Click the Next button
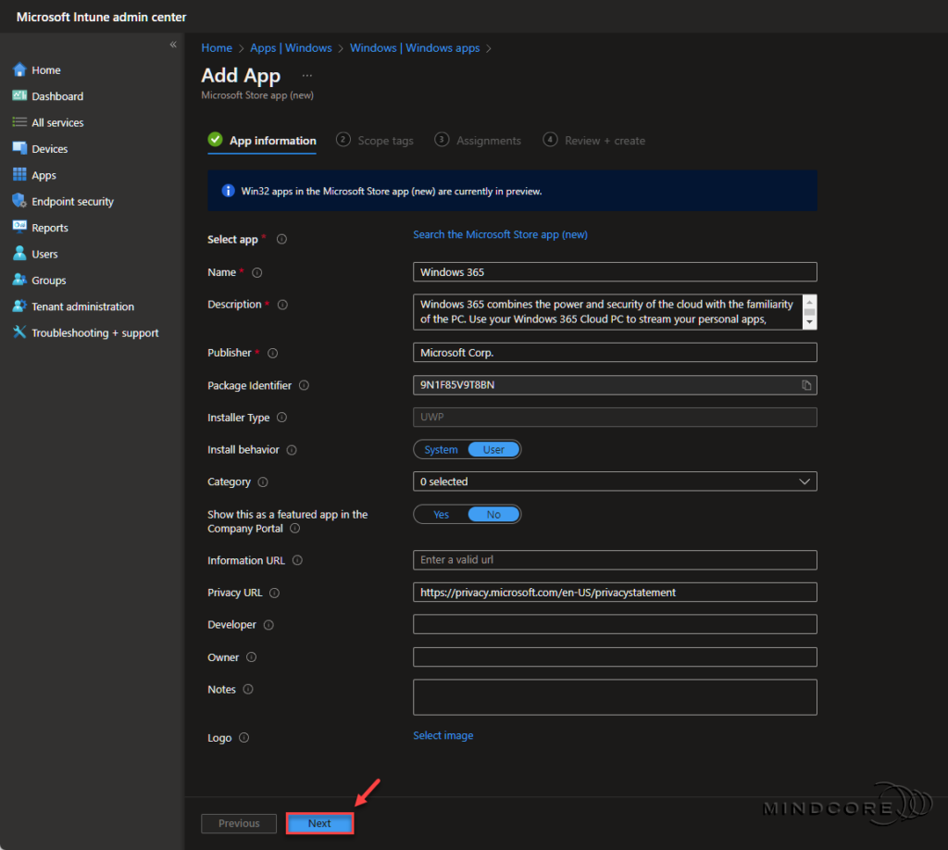Screen dimensions: 948x850 (319, 823)
